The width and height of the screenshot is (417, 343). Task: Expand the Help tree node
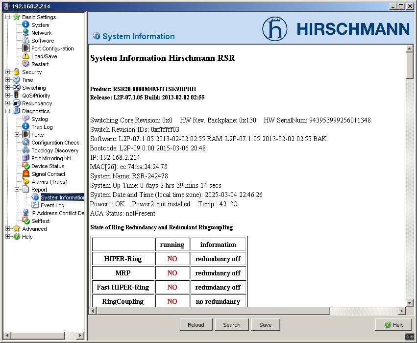point(7,237)
